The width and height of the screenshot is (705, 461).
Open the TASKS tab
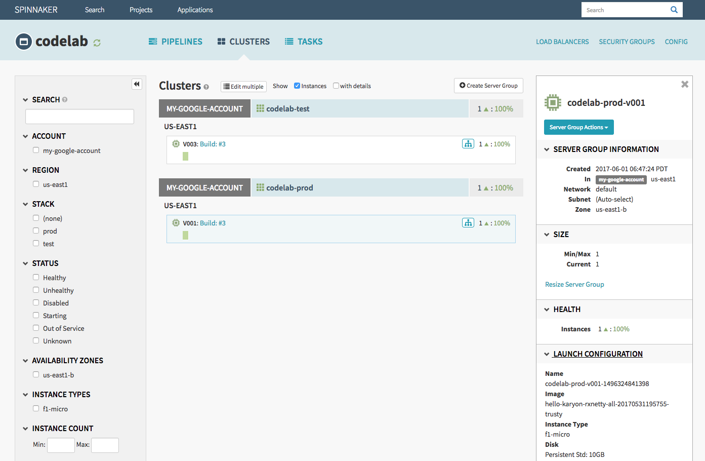coord(304,42)
